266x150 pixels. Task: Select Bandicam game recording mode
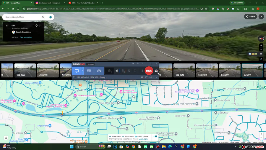click(x=99, y=71)
